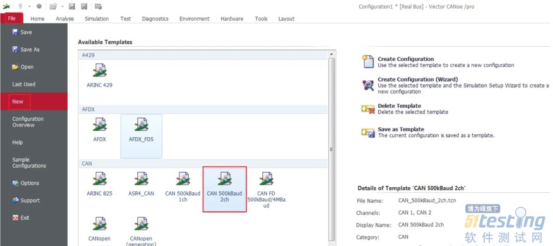Click the CANoe kayak application icon
Image resolution: width=553 pixels, height=246 pixels.
(6, 6)
